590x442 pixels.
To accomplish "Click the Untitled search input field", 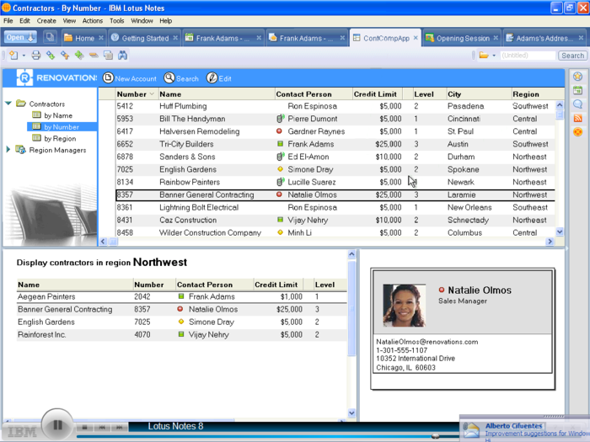I will point(528,56).
